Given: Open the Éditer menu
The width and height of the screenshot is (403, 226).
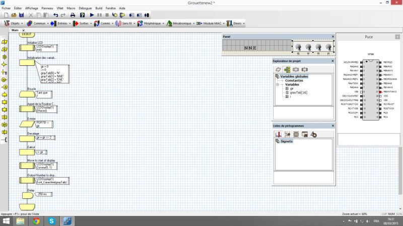Looking at the screenshot, I should point(18,8).
